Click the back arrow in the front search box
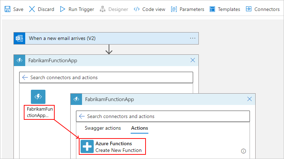This screenshot has height=159, width=284. click(82, 116)
